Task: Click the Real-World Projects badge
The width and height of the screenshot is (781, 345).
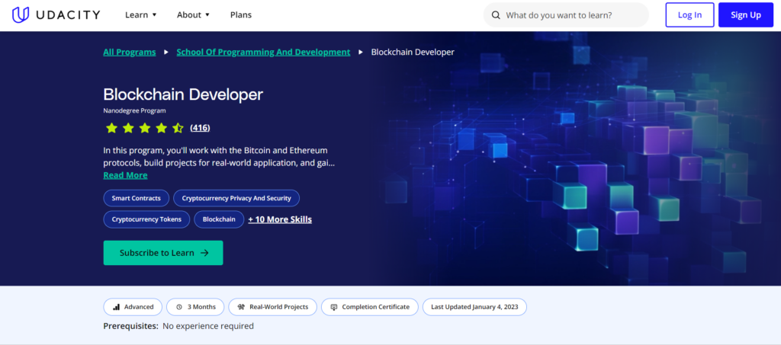Action: pyautogui.click(x=273, y=307)
